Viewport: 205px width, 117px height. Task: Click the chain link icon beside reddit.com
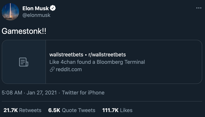[52, 70]
